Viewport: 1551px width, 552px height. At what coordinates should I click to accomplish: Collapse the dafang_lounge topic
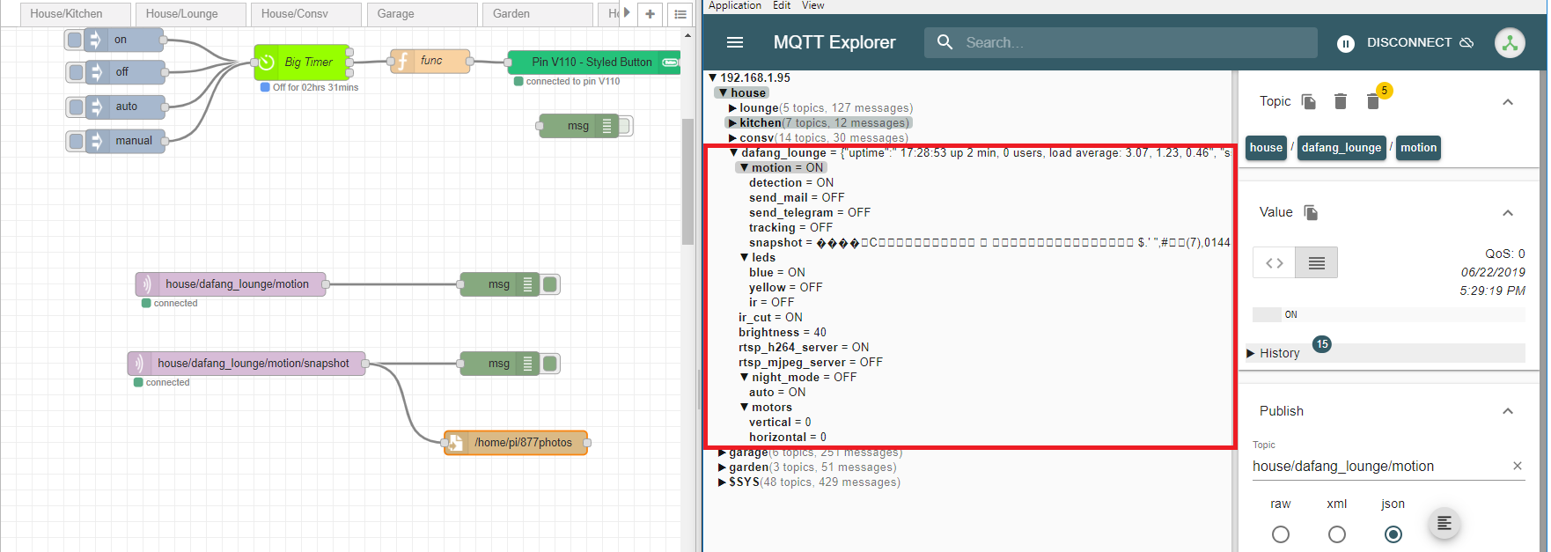(x=734, y=152)
